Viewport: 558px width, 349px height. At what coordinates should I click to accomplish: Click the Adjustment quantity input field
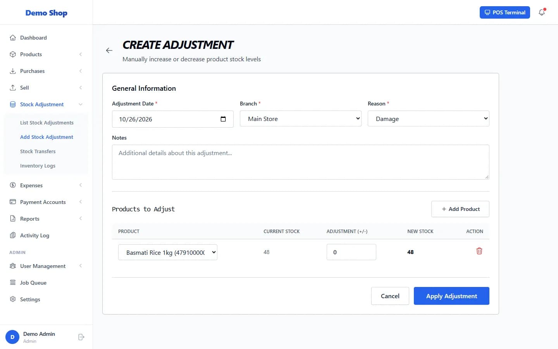tap(351, 252)
